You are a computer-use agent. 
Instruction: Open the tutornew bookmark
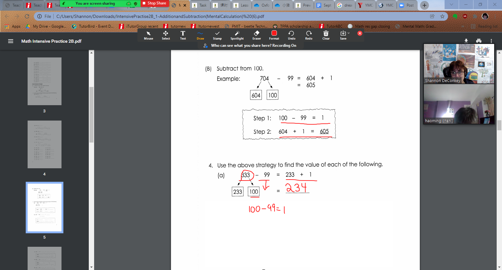click(175, 26)
